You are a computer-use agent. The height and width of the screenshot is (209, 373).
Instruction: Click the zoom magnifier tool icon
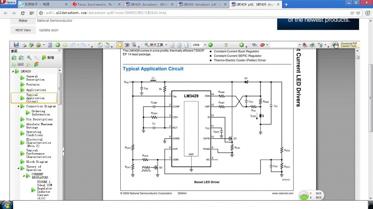click(146, 45)
